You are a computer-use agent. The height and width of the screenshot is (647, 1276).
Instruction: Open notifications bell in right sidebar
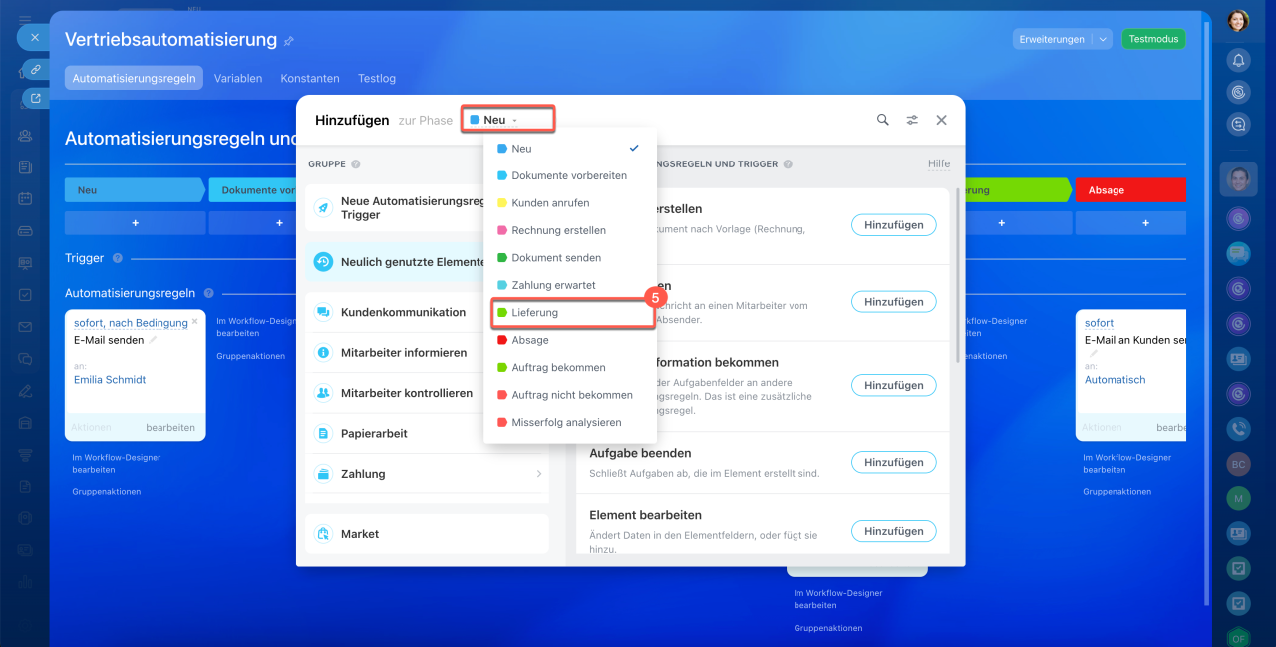point(1238,60)
